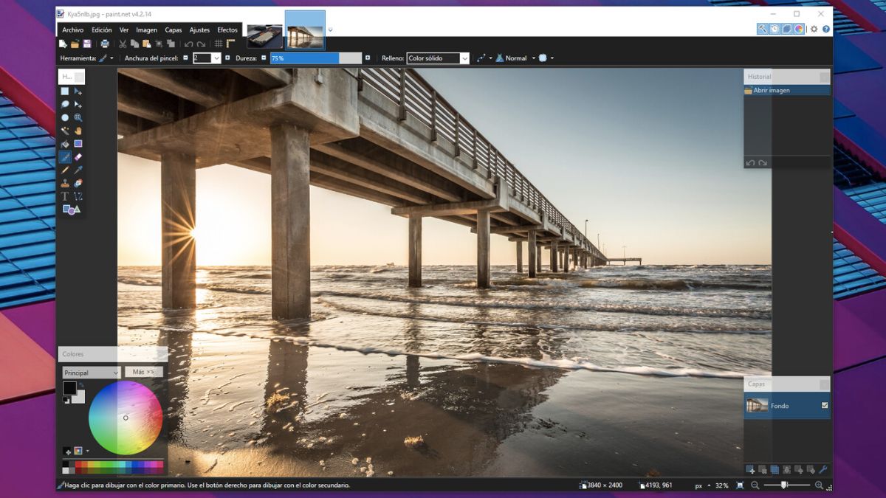Image resolution: width=886 pixels, height=498 pixels.
Task: Open the Relleno Color sólido dropdown
Action: pyautogui.click(x=438, y=58)
